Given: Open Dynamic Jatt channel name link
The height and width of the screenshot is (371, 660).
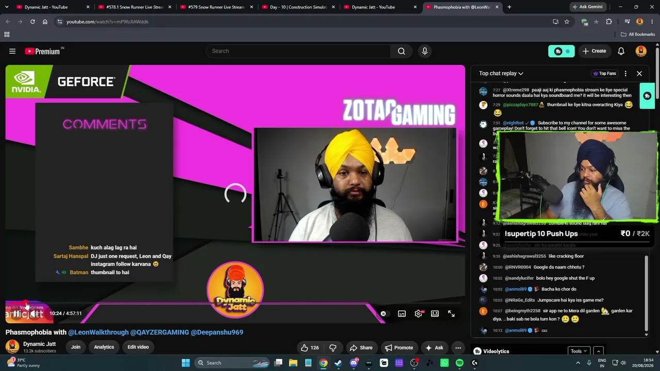Looking at the screenshot, I should pyautogui.click(x=39, y=344).
